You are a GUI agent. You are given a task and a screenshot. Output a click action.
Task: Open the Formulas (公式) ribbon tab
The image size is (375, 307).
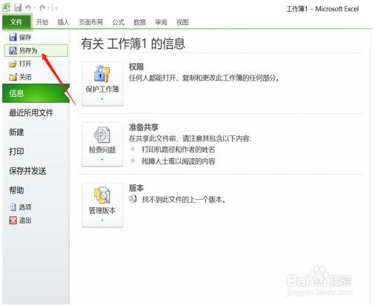[118, 22]
